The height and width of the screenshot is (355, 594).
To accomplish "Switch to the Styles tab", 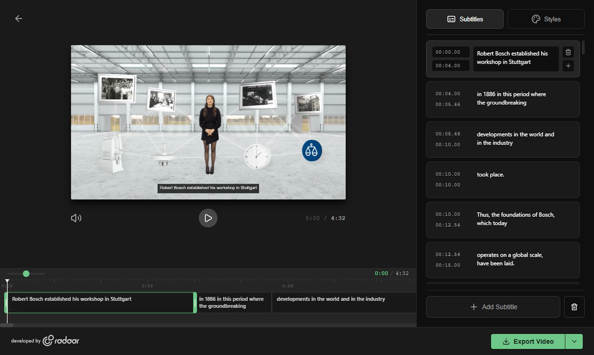I will tap(546, 19).
